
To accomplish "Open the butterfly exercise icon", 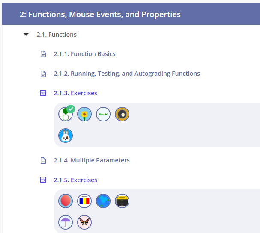I will click(x=84, y=222).
